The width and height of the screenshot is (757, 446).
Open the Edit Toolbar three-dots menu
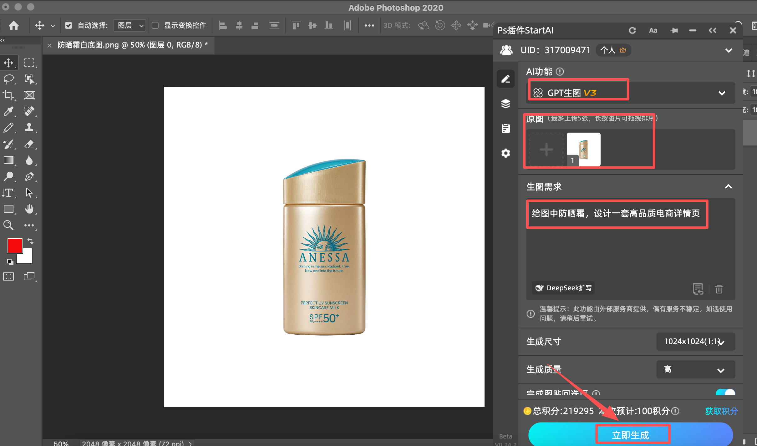pyautogui.click(x=29, y=225)
